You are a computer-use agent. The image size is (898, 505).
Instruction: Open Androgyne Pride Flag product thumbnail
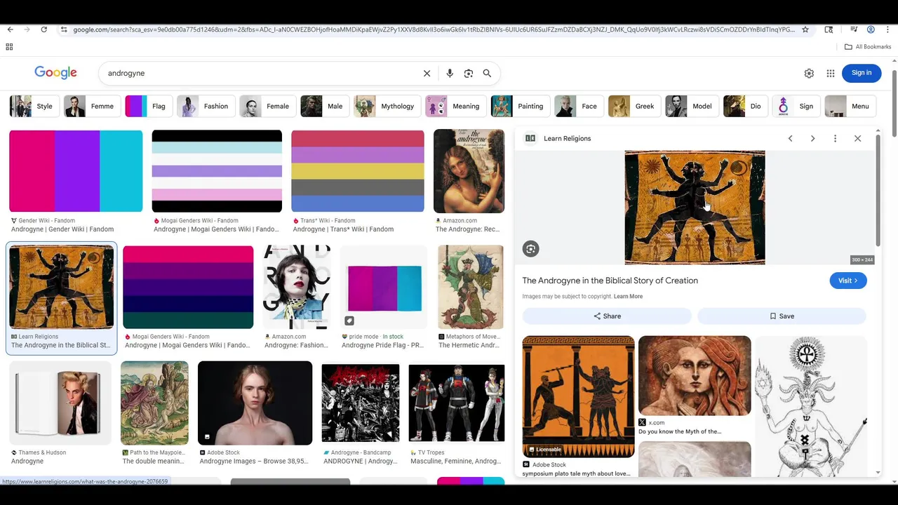point(384,287)
